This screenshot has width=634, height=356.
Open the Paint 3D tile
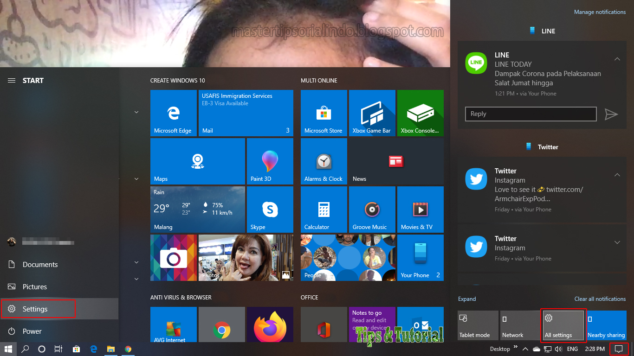(x=270, y=161)
